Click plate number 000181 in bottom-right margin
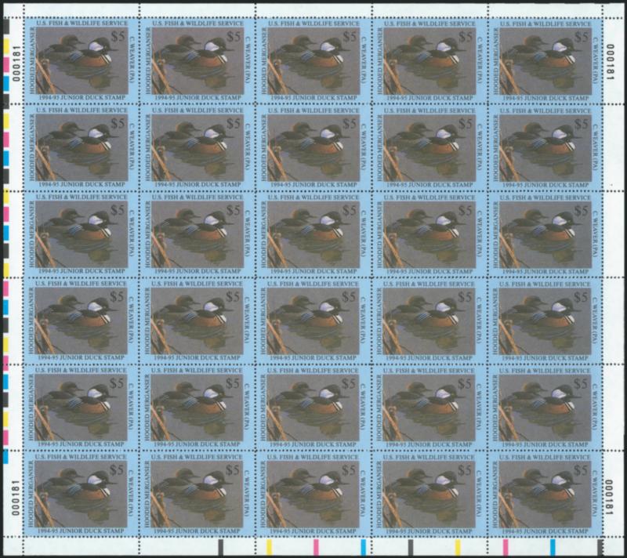Screen dimensions: 627x558 (x=610, y=497)
